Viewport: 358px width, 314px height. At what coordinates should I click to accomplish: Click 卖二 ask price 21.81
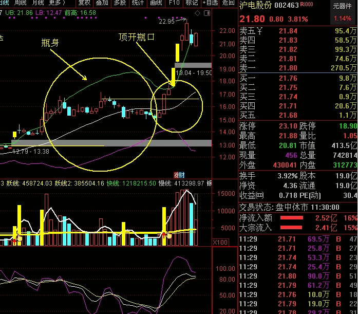(x=288, y=59)
